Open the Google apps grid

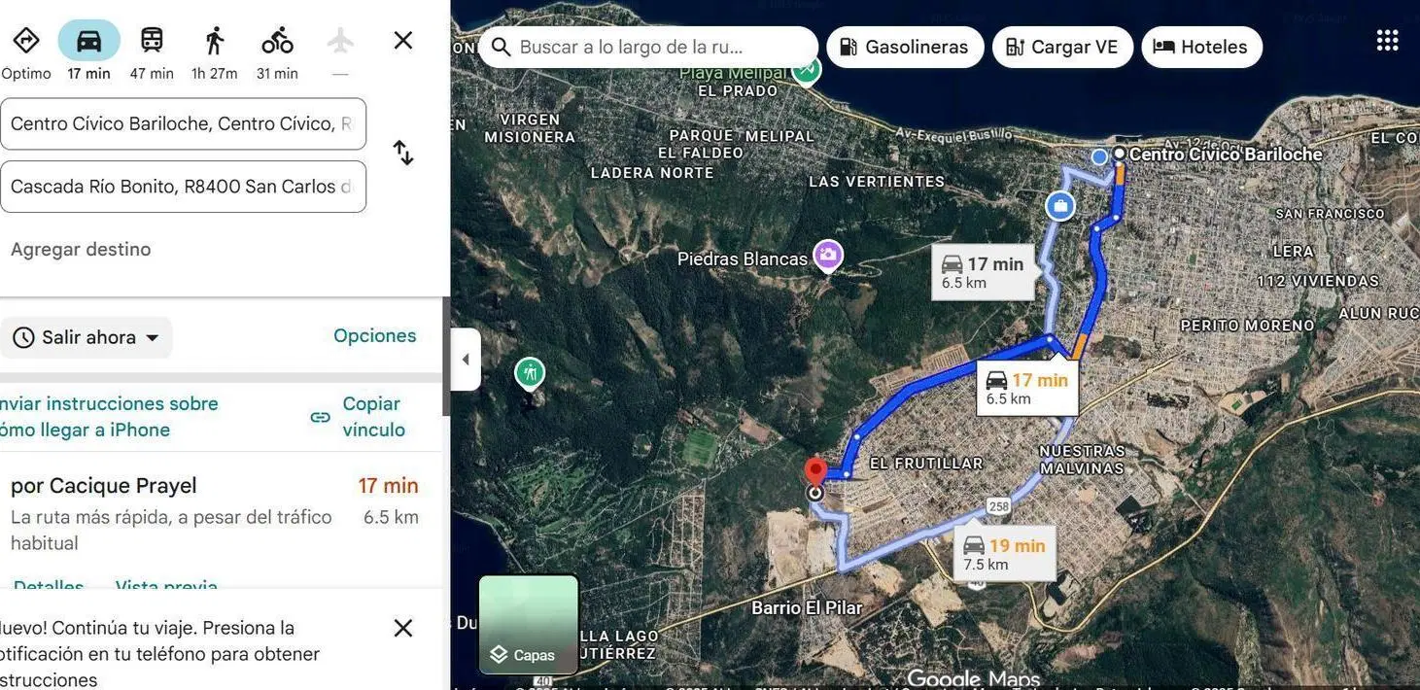coord(1387,40)
